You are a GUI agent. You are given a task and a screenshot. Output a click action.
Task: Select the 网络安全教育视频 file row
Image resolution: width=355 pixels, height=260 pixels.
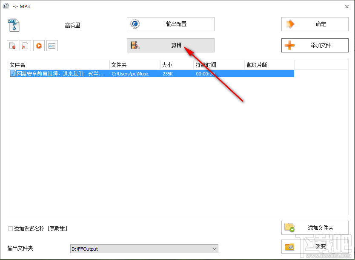tap(151, 74)
